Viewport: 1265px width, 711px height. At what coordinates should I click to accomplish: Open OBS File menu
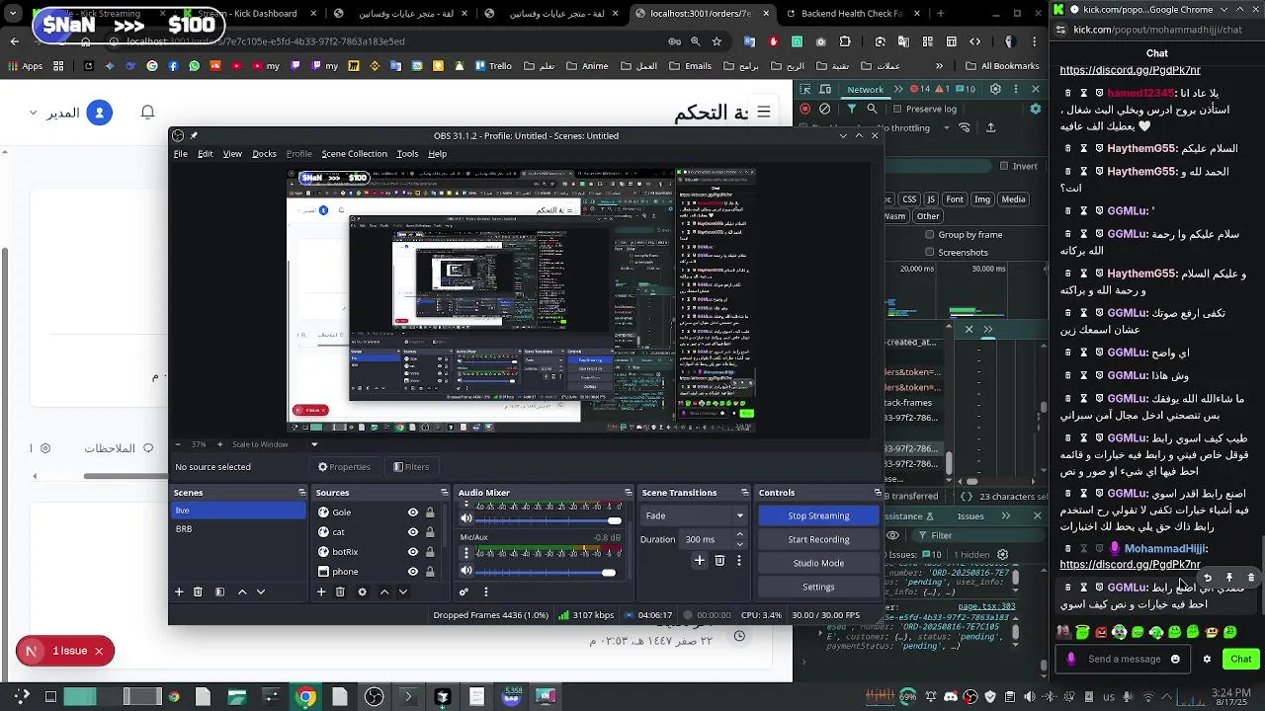tap(181, 154)
